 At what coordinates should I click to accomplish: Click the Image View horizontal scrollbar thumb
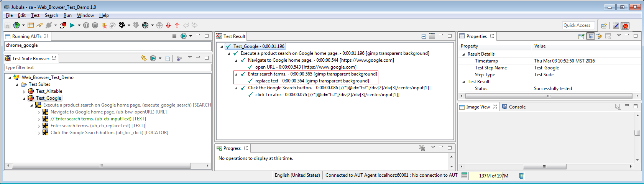(x=544, y=166)
